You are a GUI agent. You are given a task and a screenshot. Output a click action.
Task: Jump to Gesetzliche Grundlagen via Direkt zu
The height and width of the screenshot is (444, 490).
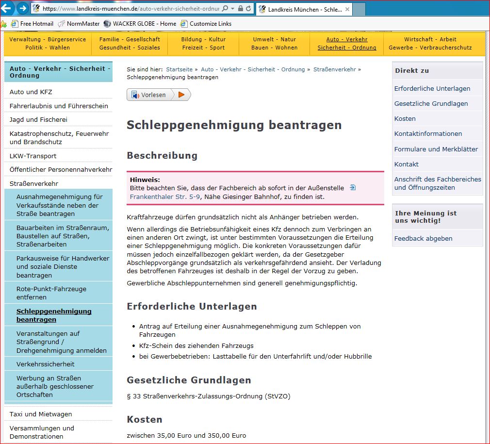(431, 103)
